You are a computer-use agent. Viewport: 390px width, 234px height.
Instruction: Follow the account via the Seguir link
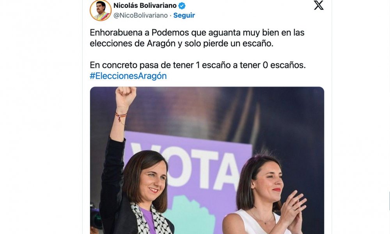pos(184,16)
